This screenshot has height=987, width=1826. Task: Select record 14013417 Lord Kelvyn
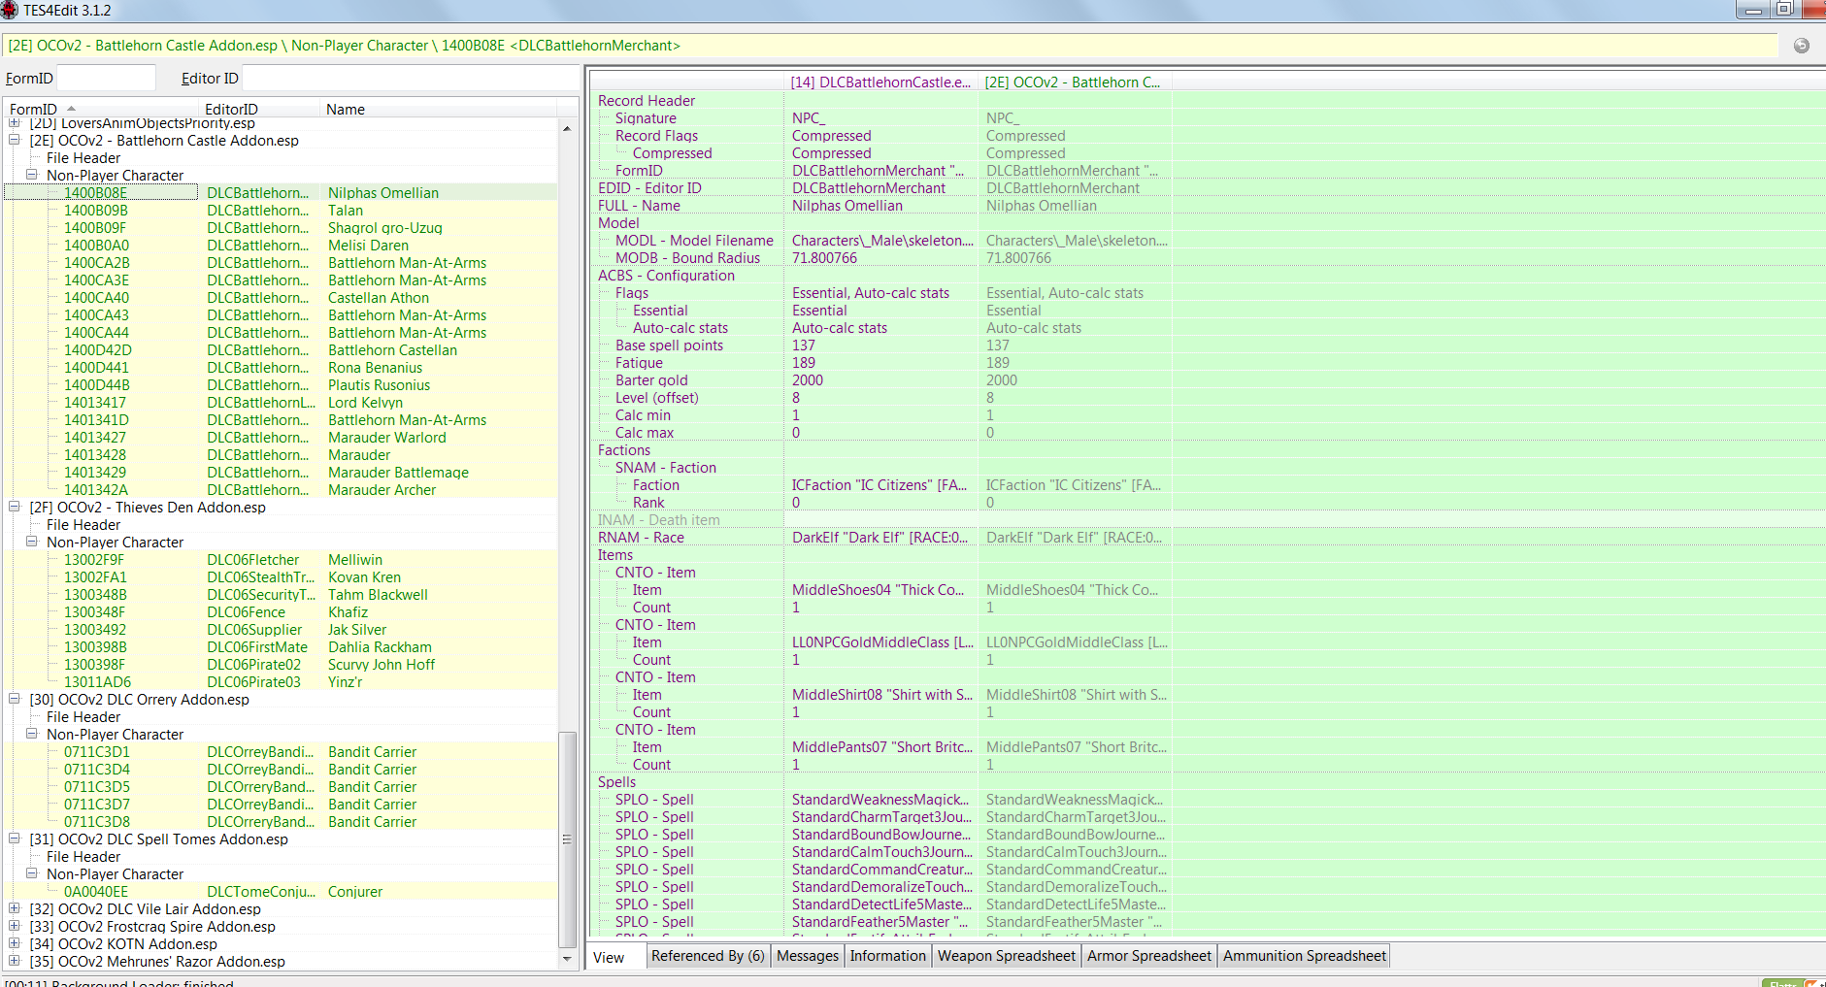pos(282,402)
